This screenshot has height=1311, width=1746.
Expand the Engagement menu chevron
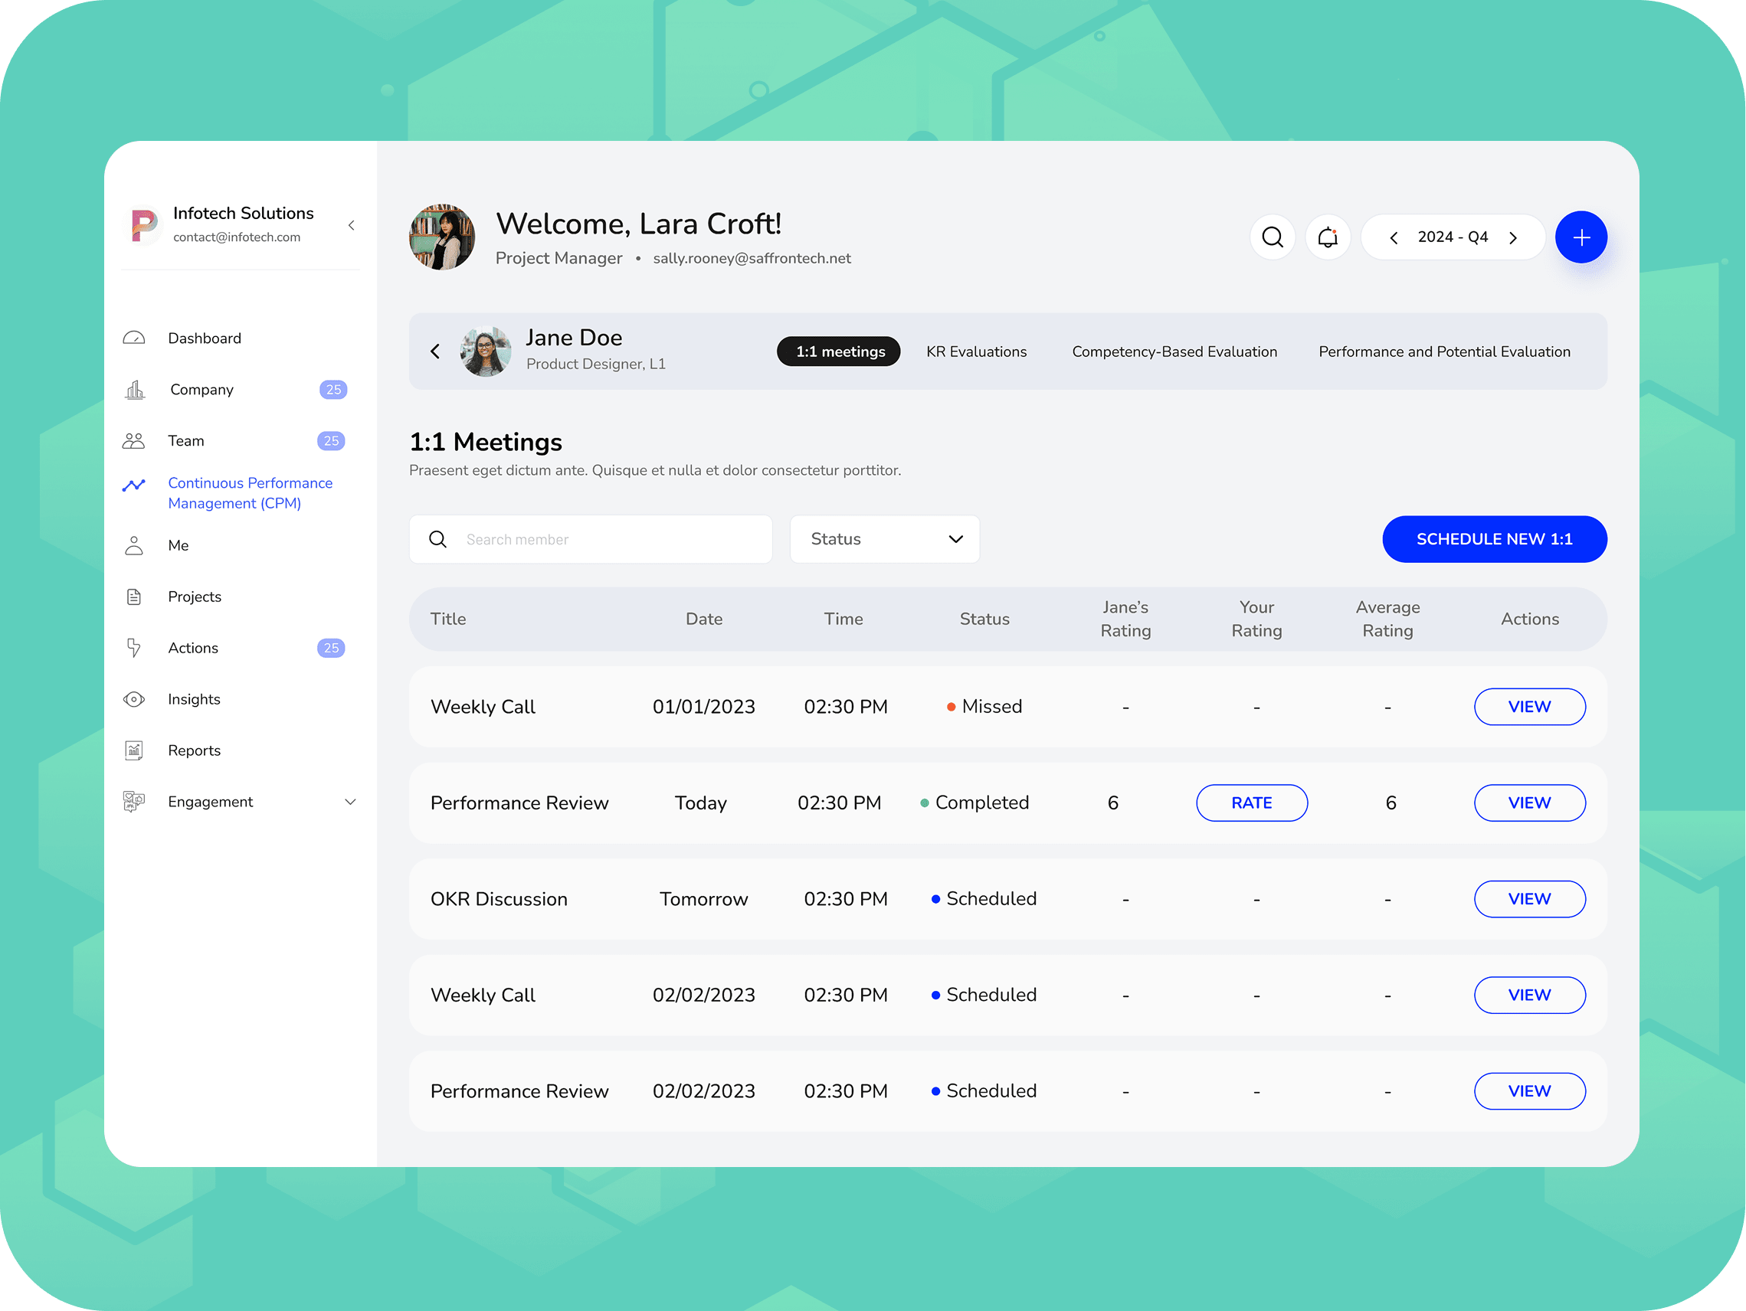(x=350, y=802)
